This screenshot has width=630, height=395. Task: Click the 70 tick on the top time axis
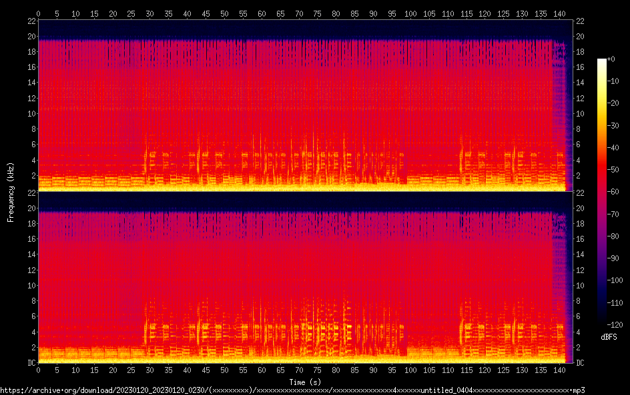[x=298, y=13]
